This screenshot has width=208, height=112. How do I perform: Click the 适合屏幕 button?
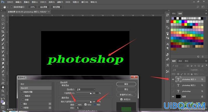tap(44, 7)
